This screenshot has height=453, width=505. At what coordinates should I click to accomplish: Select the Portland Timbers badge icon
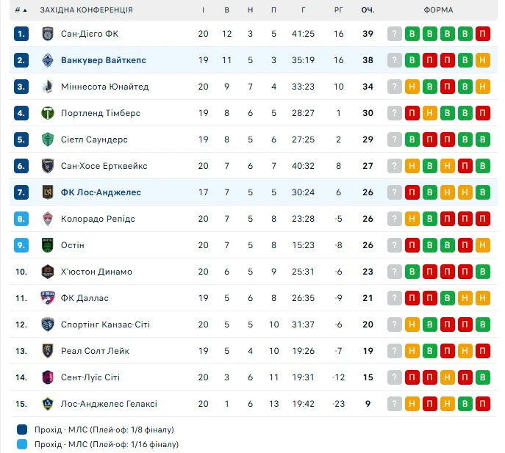48,113
